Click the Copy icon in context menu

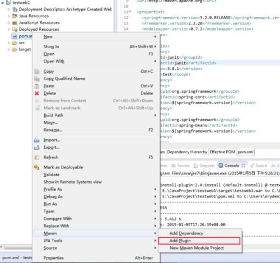click(x=37, y=72)
